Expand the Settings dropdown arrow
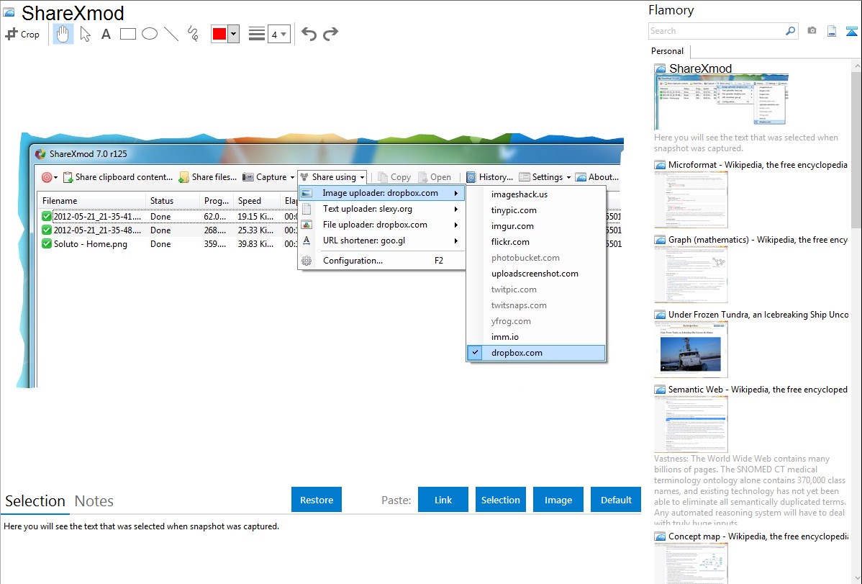 [568, 177]
